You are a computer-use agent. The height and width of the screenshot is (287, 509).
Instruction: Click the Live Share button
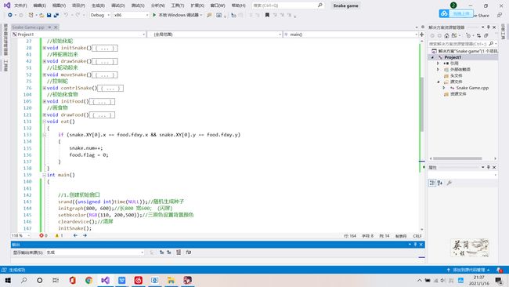[481, 15]
